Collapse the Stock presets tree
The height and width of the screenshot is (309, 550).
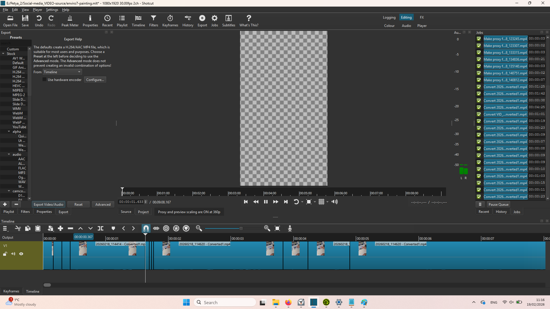pos(3,54)
